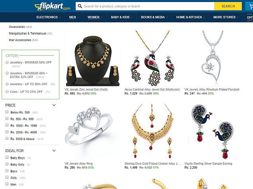253x189 pixels.
Task: Collapse the IDEAL FOR filter chevron
Action: tap(54, 151)
